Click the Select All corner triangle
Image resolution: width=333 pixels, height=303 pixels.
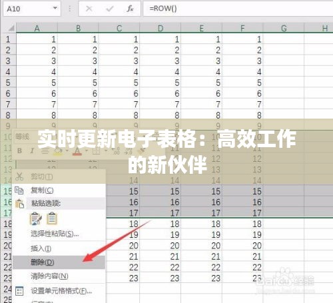(11, 29)
